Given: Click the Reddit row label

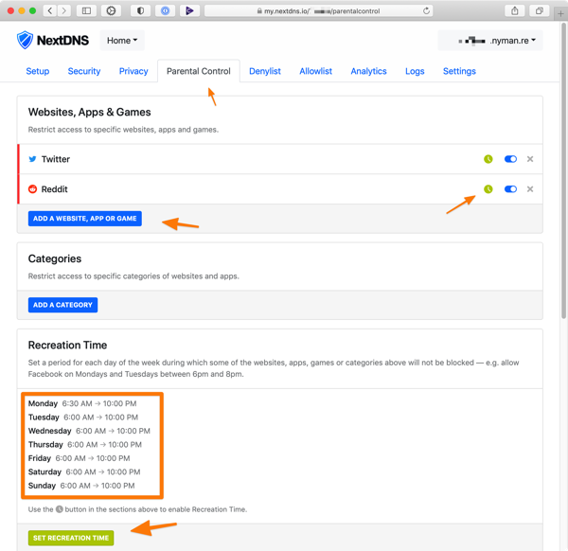Looking at the screenshot, I should click(54, 189).
